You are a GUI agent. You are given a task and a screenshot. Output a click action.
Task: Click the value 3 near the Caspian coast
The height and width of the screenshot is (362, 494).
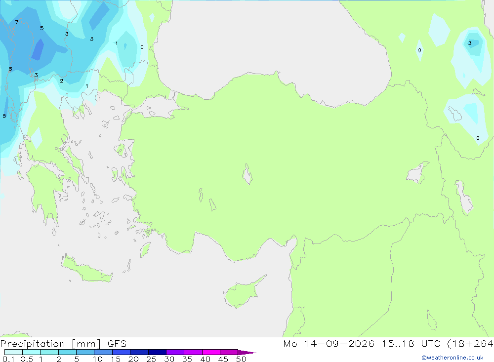point(470,43)
